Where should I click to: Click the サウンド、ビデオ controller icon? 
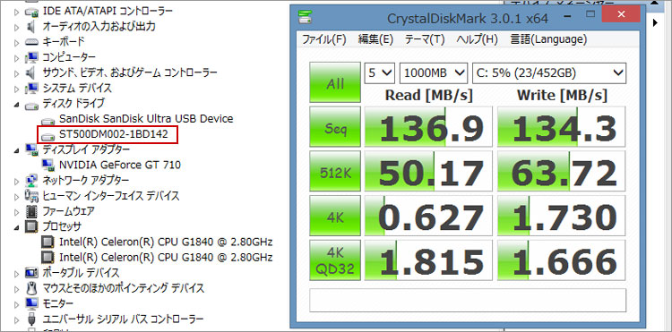point(31,72)
